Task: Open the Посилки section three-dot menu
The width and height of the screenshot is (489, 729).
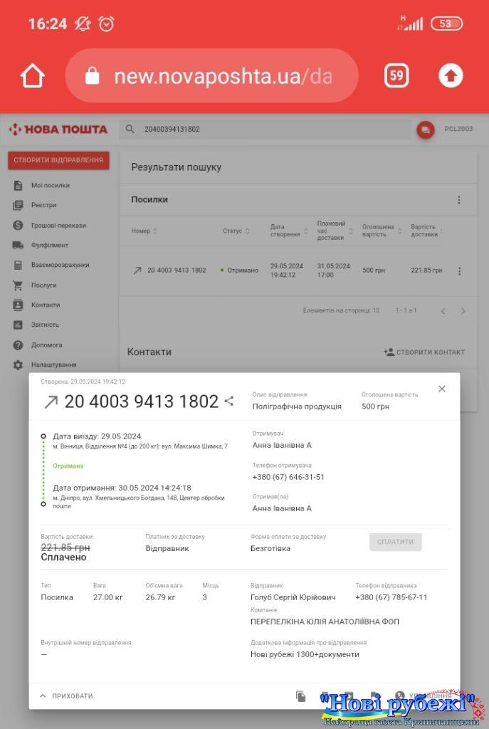Action: pyautogui.click(x=459, y=200)
